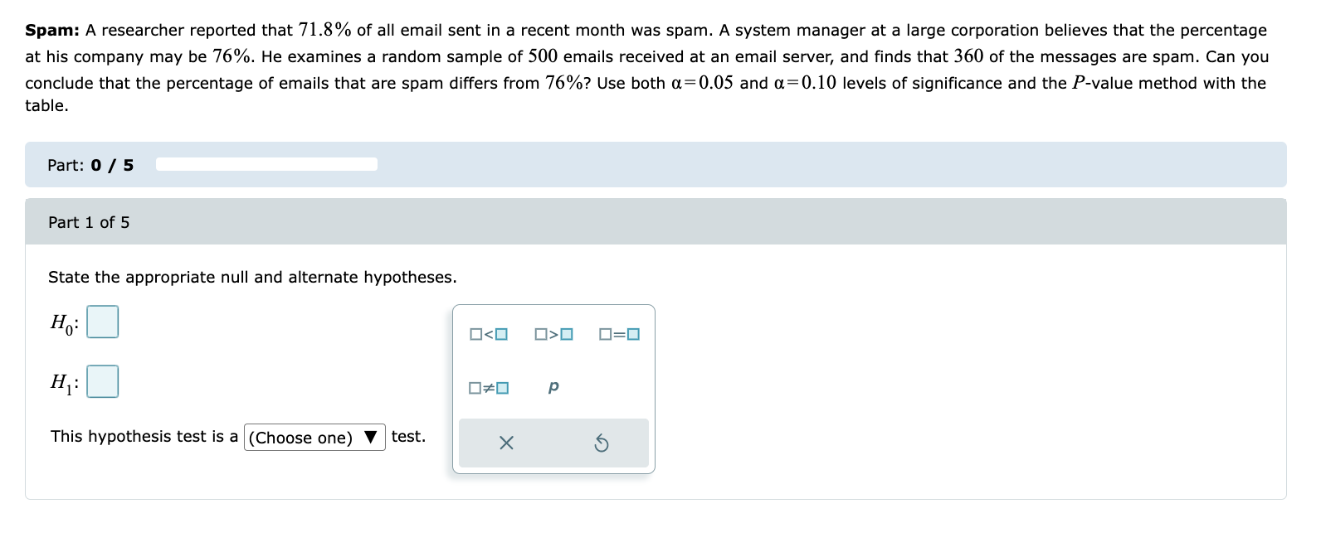Click the Part: 0 / 5 label
Image resolution: width=1321 pixels, height=552 pixels.
click(91, 164)
